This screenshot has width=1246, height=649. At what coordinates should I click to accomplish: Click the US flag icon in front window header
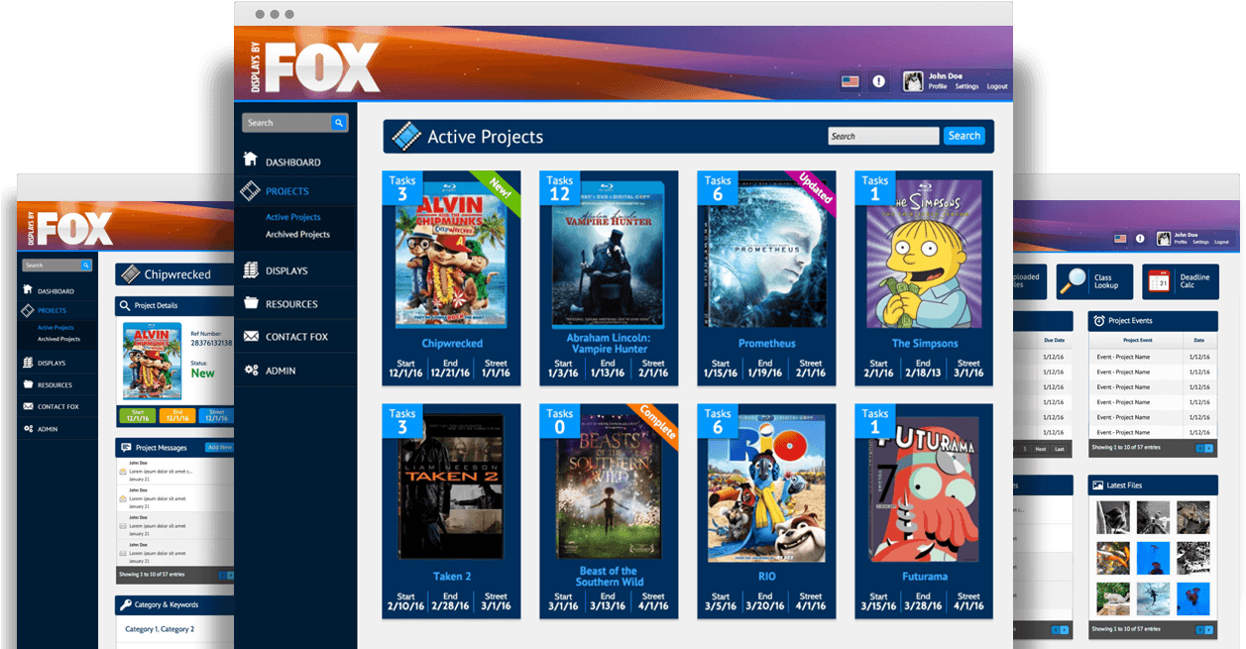tap(850, 81)
